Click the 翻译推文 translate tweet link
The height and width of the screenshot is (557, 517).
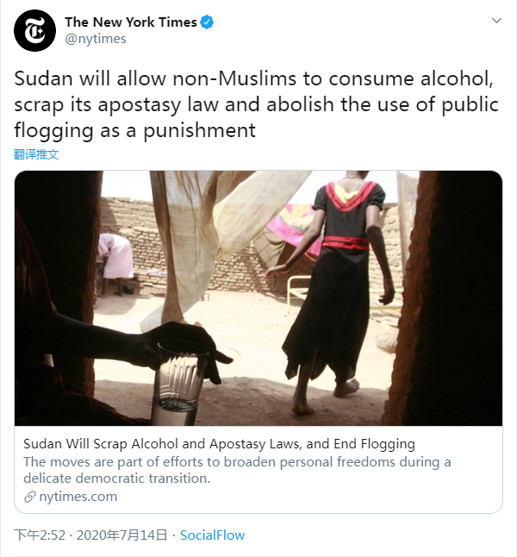coord(36,154)
